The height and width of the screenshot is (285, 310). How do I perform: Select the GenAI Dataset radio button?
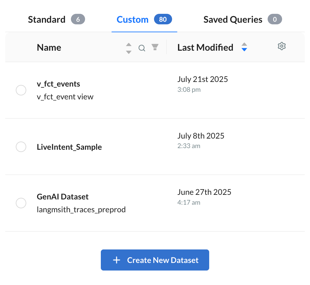(21, 203)
